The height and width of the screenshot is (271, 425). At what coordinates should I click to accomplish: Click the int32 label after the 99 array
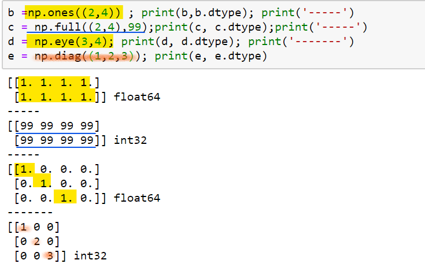pos(130,140)
